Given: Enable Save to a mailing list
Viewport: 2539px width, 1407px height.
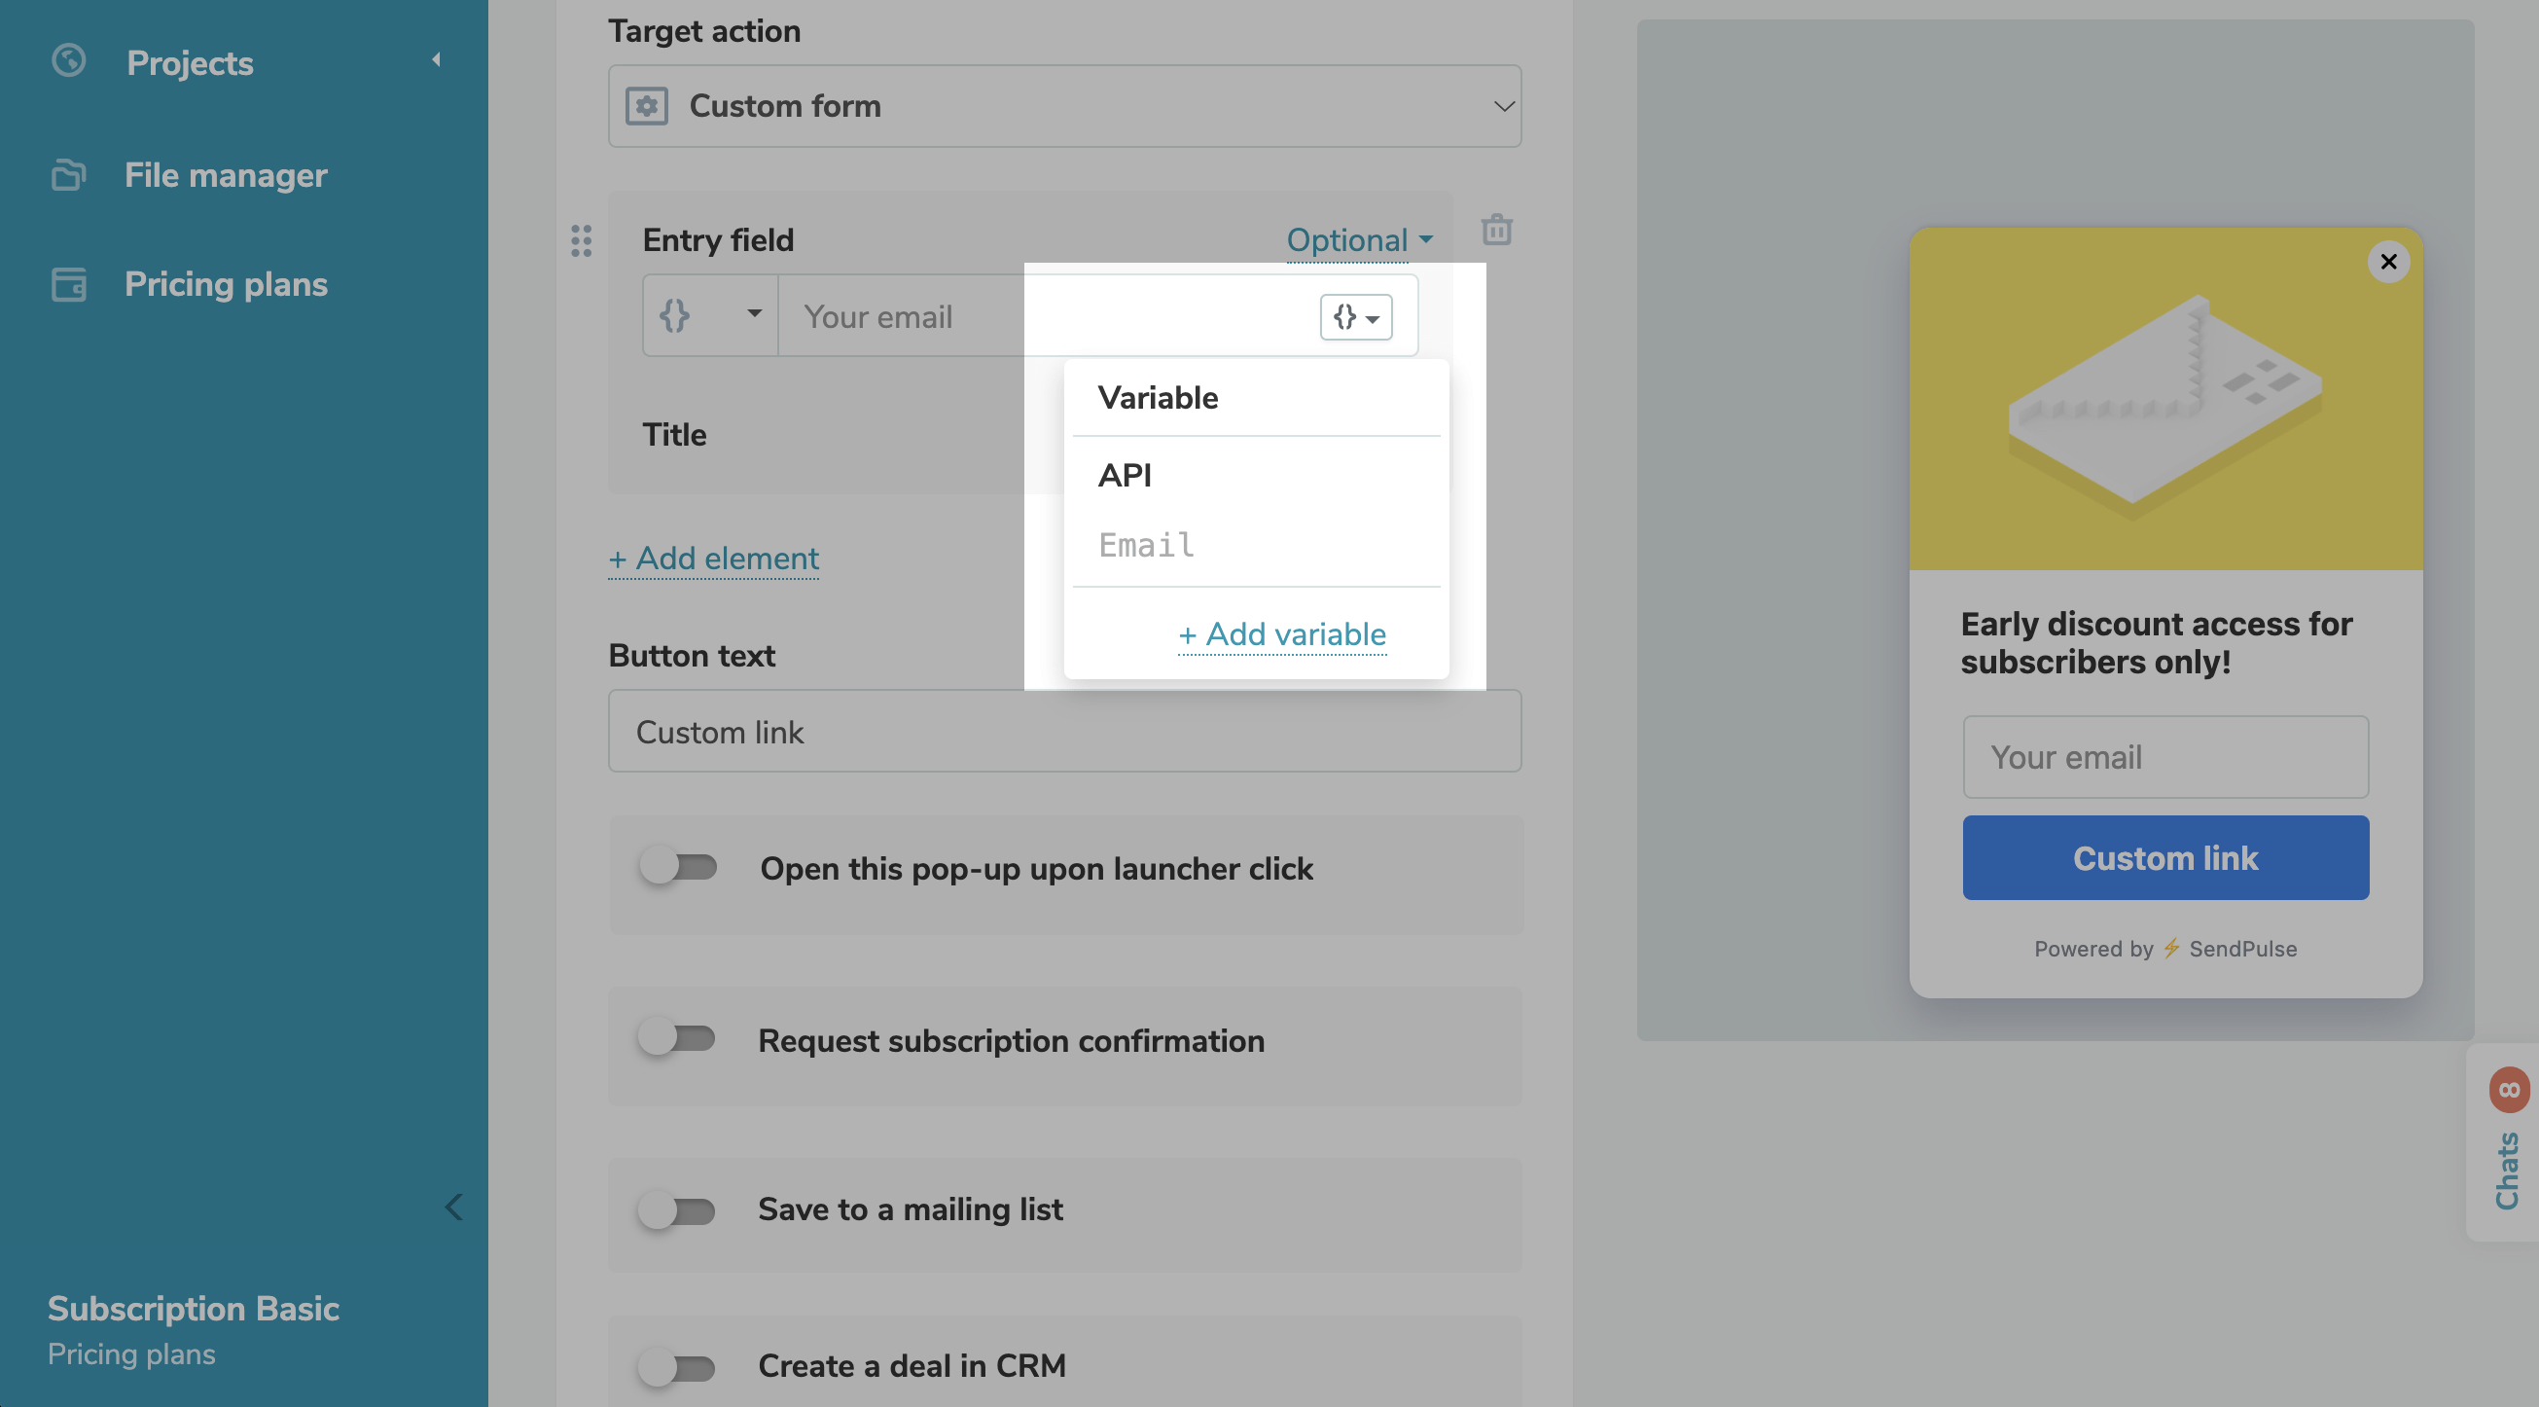Looking at the screenshot, I should [x=678, y=1209].
